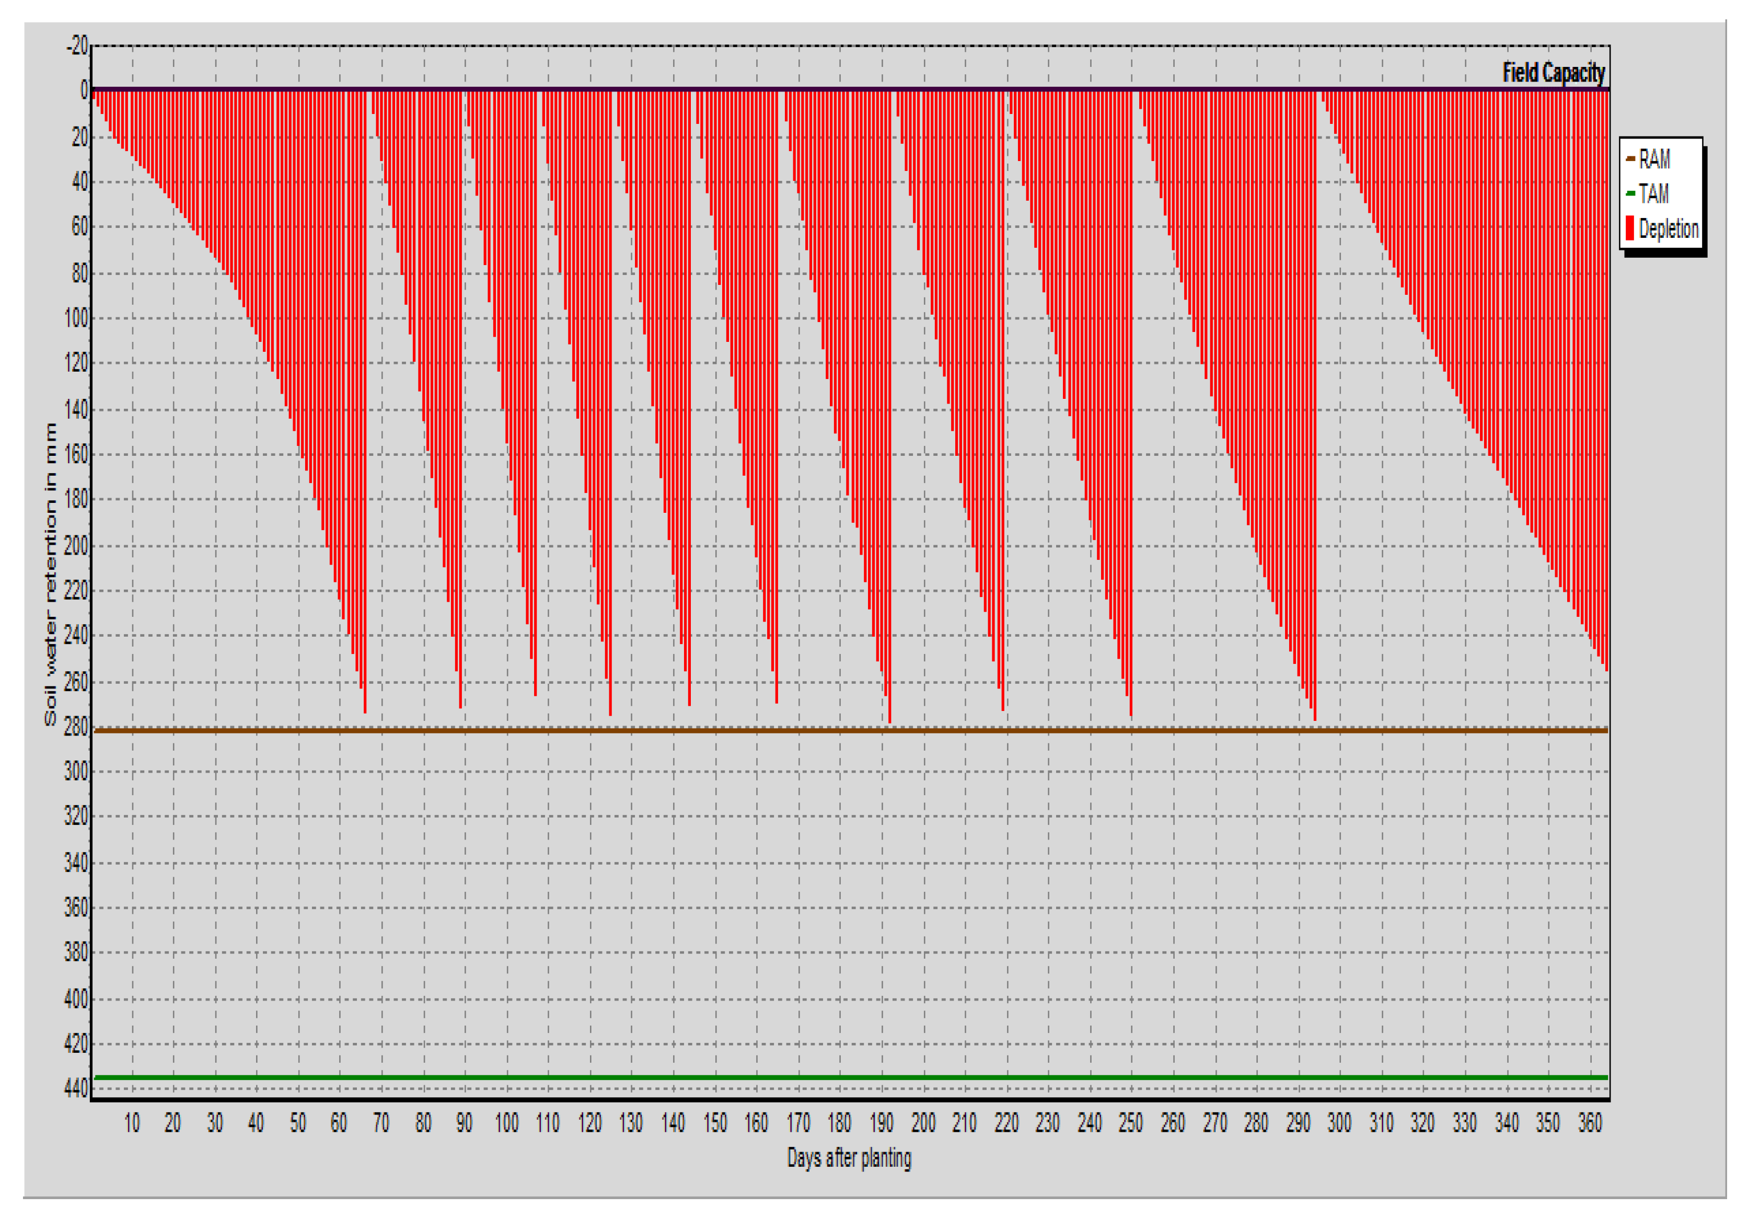The height and width of the screenshot is (1219, 1748).
Task: Click the -20 label on the y-axis
Action: pyautogui.click(x=77, y=45)
